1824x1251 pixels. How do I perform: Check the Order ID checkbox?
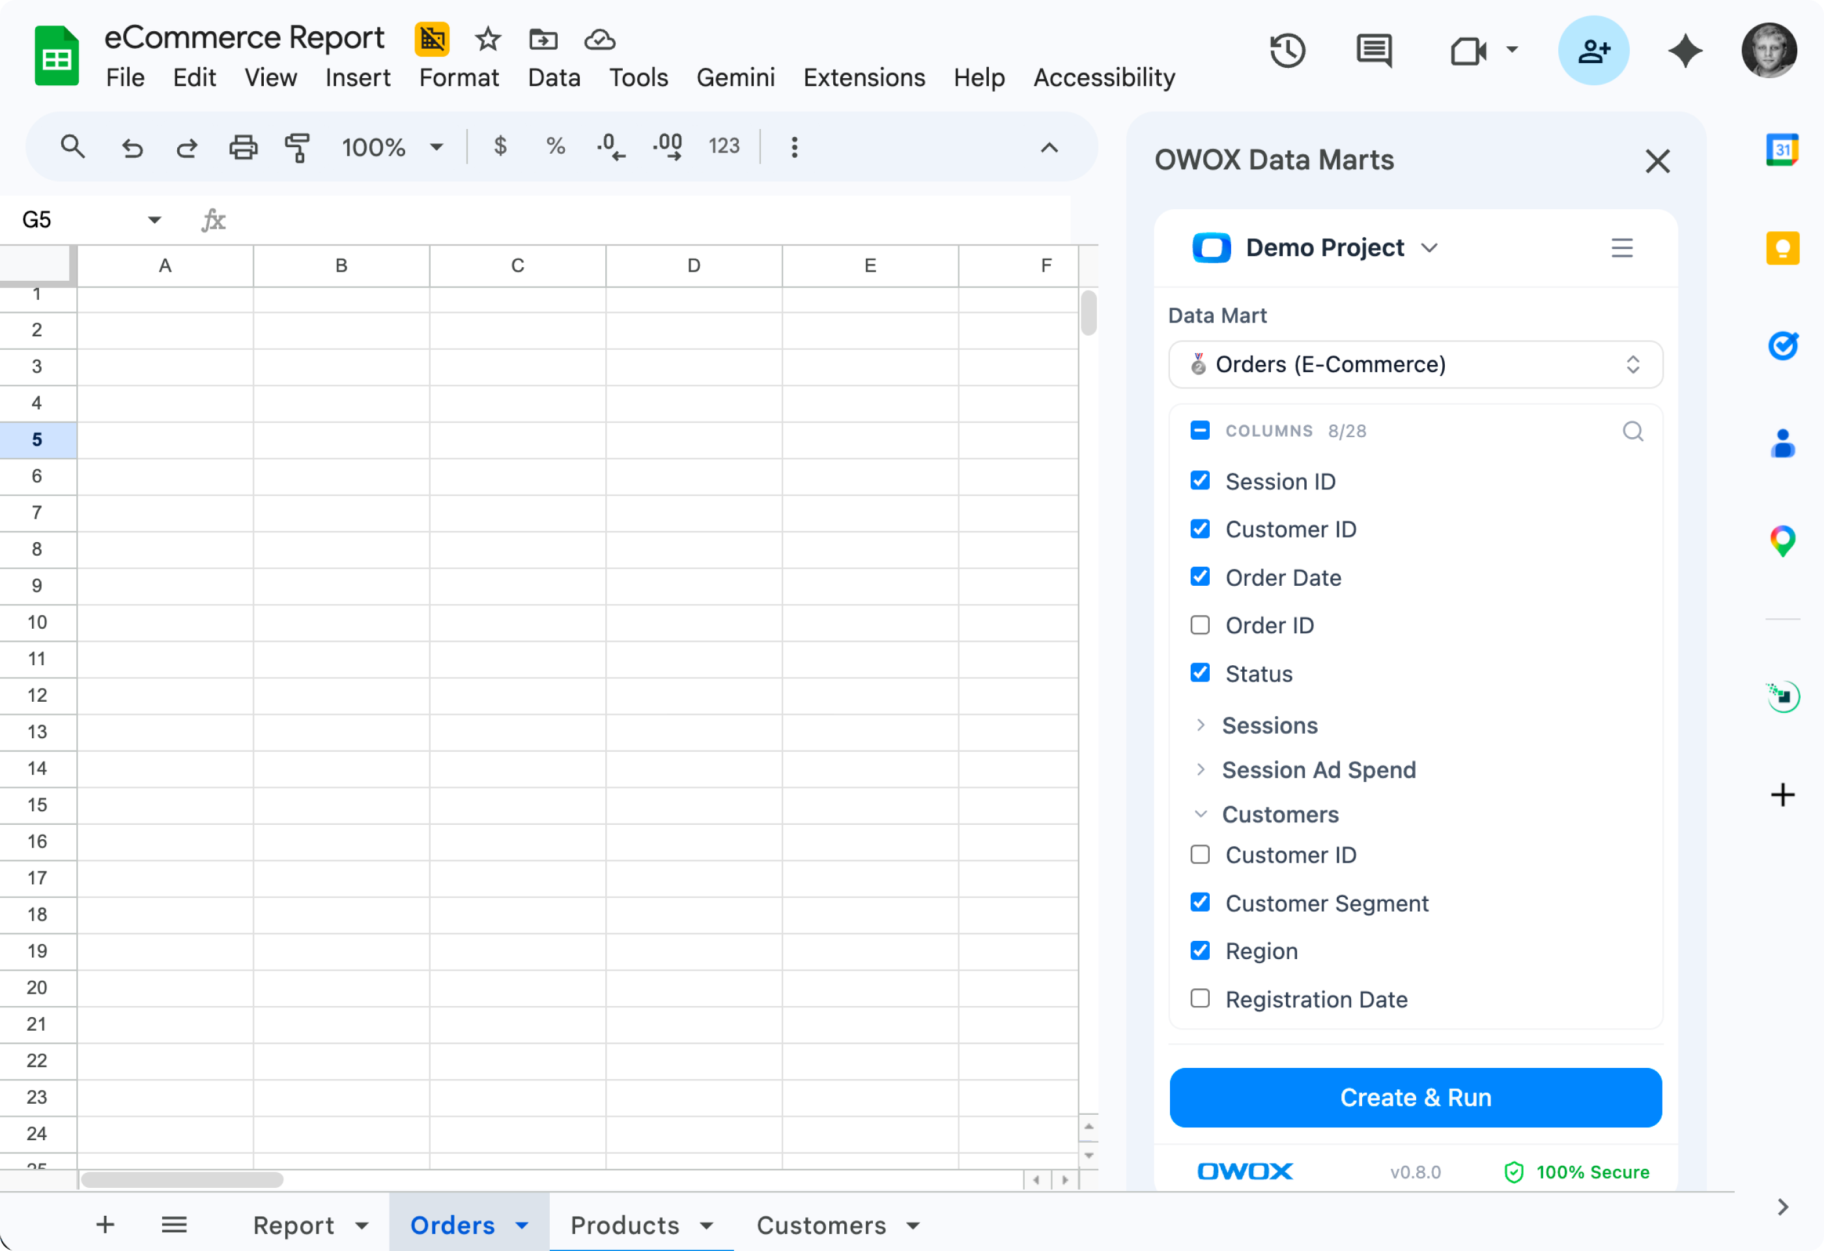tap(1200, 625)
